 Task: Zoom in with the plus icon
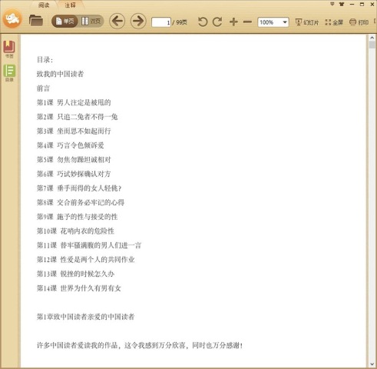coord(233,22)
